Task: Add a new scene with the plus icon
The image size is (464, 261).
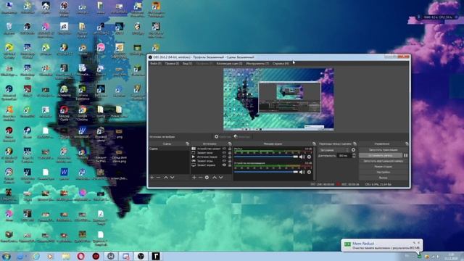Action: (x=152, y=177)
